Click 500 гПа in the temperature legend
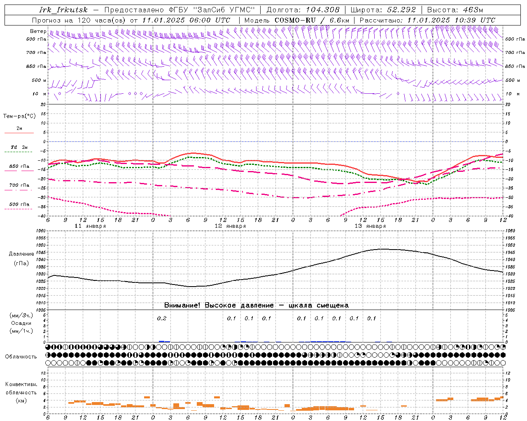The image size is (527, 421). click(x=19, y=204)
